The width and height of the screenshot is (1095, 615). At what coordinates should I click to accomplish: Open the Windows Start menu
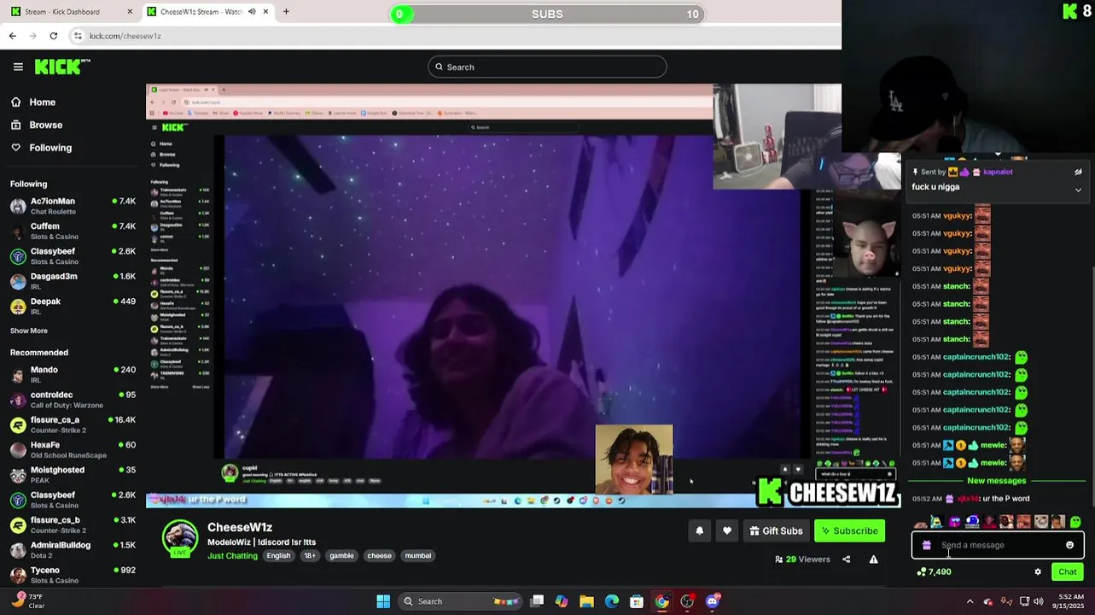(x=383, y=601)
